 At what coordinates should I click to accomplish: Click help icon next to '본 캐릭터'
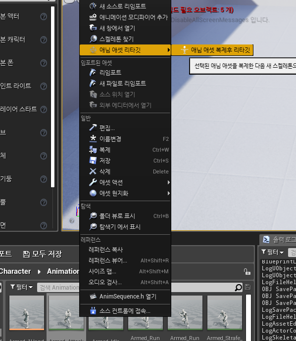(44, 40)
